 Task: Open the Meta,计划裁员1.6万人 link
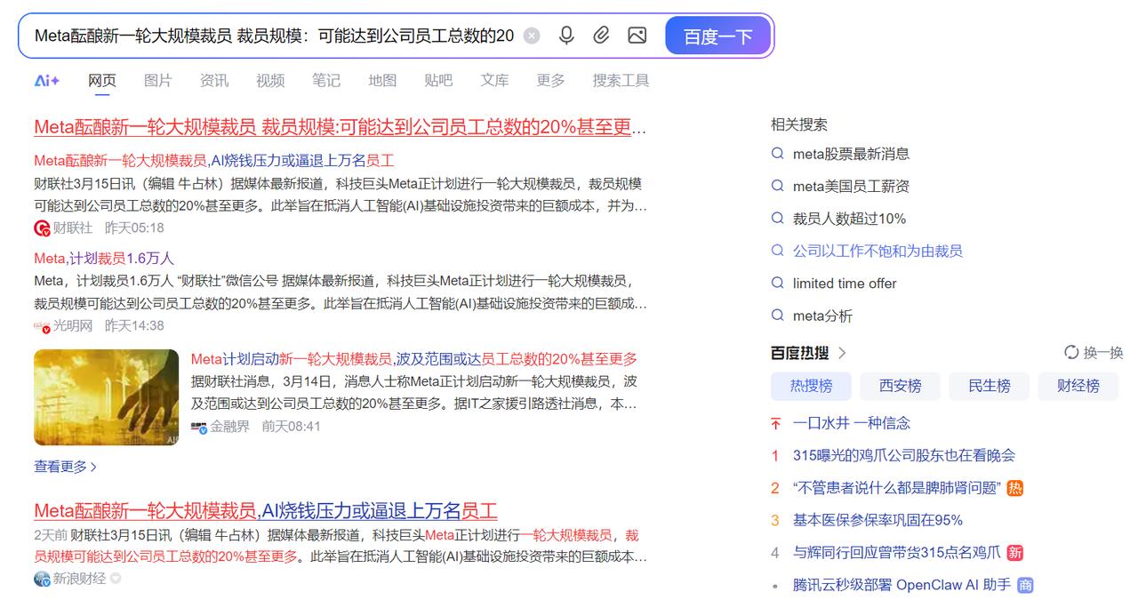pos(104,259)
